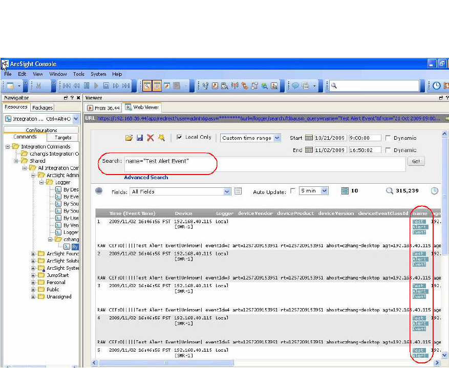The height and width of the screenshot is (368, 449).
Task: Click the gray circle search status icon
Action: tap(99, 191)
